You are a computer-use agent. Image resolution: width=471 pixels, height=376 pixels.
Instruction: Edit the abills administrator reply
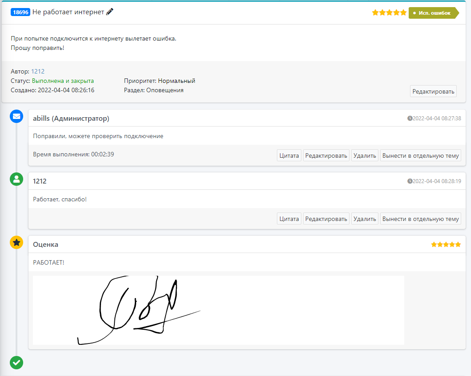click(326, 155)
